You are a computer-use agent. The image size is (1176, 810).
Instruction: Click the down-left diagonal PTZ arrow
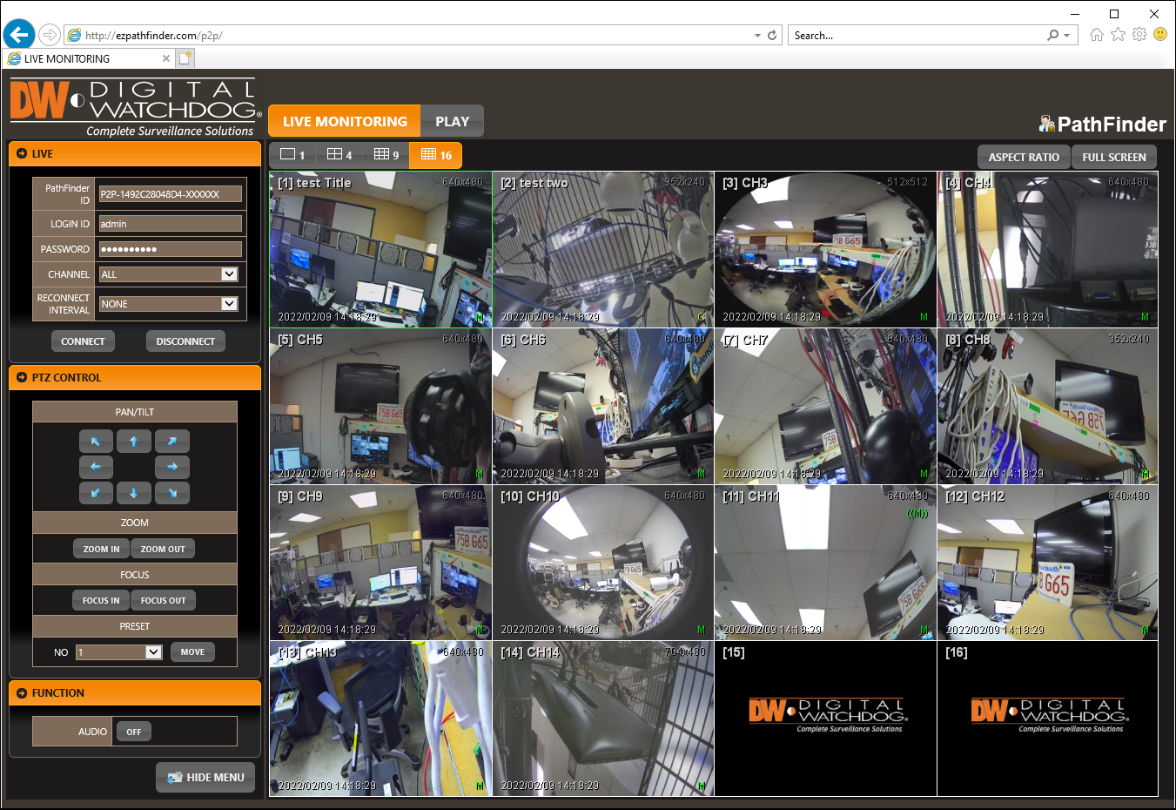pos(96,493)
